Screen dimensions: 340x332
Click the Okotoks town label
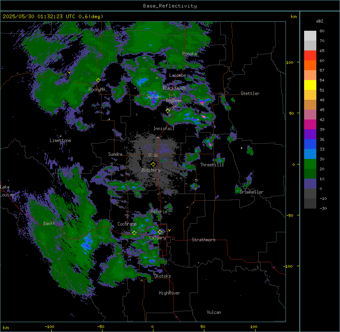(163, 276)
